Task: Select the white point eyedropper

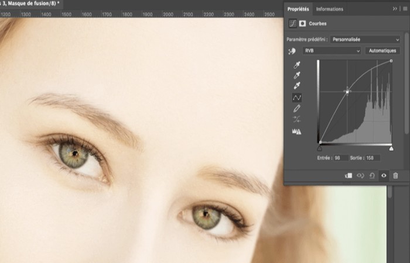Action: tap(297, 85)
